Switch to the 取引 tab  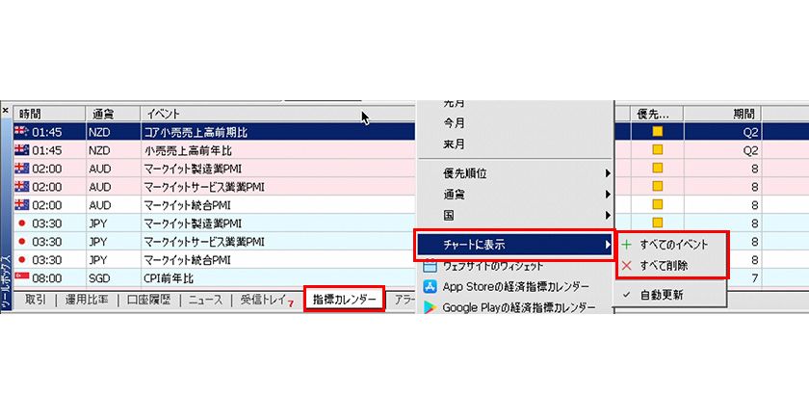click(35, 300)
